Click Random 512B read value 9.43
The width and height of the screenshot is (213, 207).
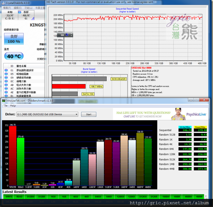pyautogui.click(x=200, y=135)
